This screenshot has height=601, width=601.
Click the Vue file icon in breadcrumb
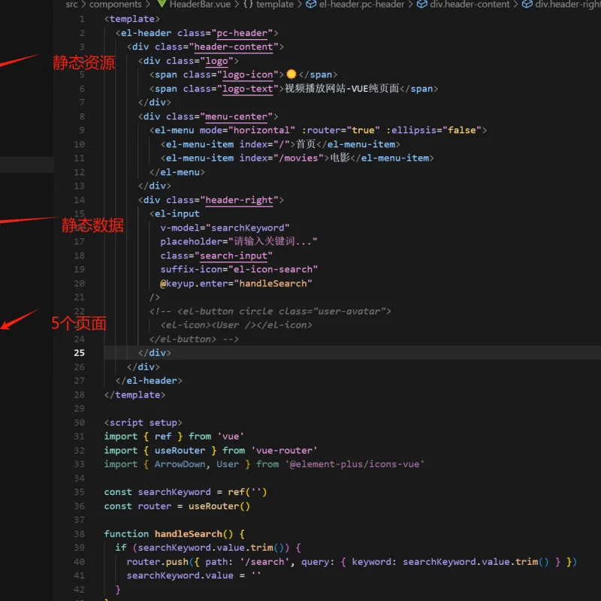pos(162,4)
